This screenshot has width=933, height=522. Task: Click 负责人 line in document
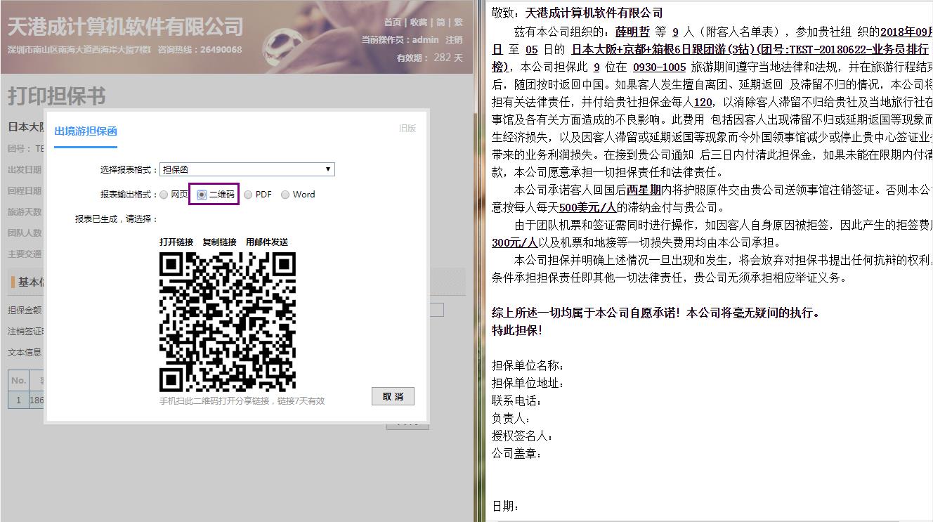[x=511, y=419]
